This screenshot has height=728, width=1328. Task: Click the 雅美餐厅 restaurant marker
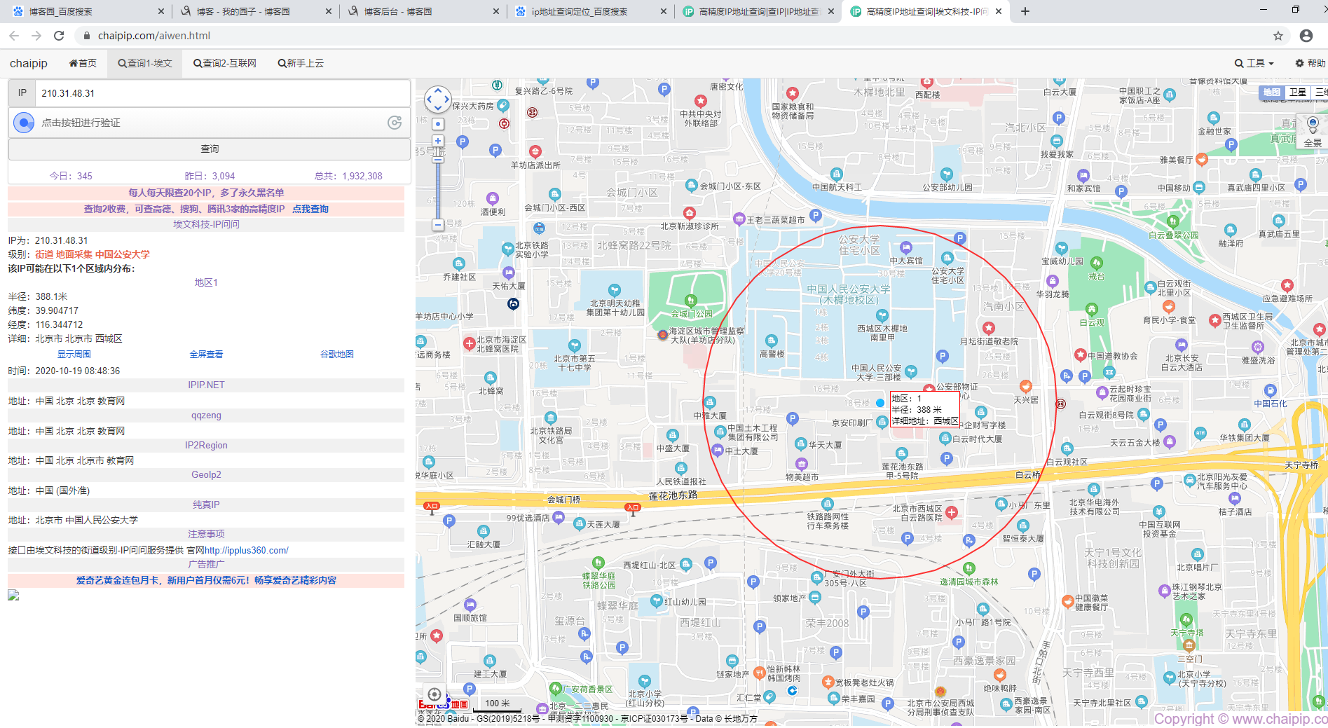(1202, 160)
